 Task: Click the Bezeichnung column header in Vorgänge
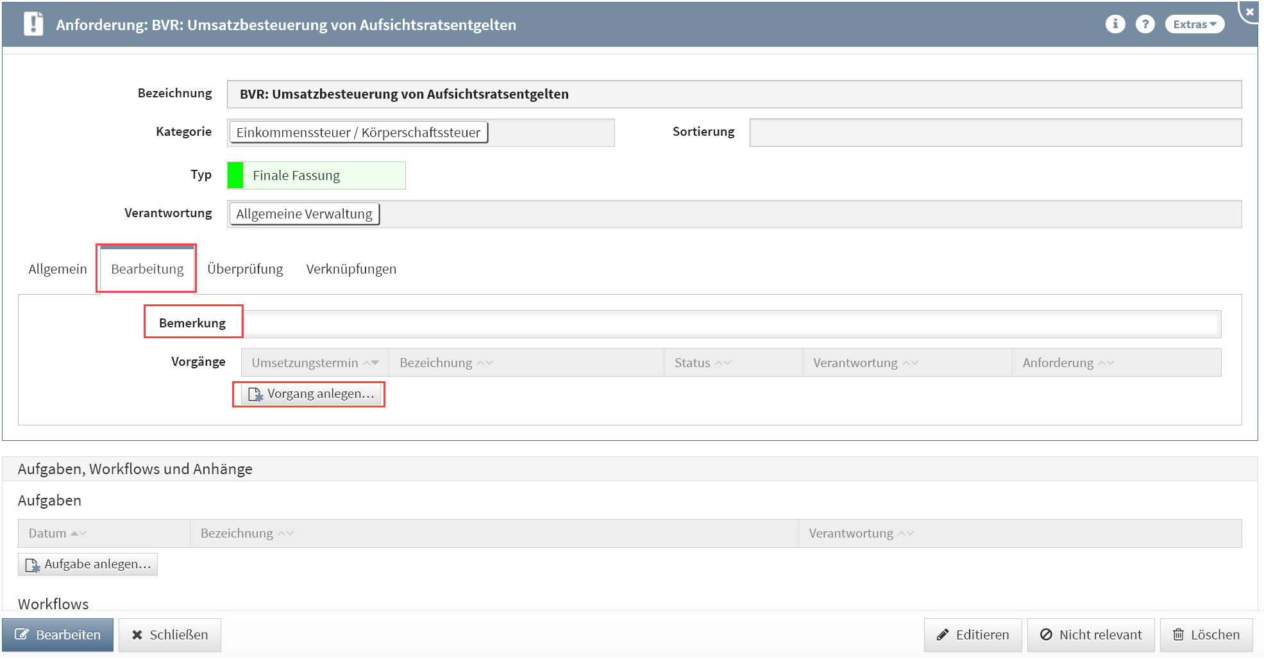pyautogui.click(x=436, y=363)
